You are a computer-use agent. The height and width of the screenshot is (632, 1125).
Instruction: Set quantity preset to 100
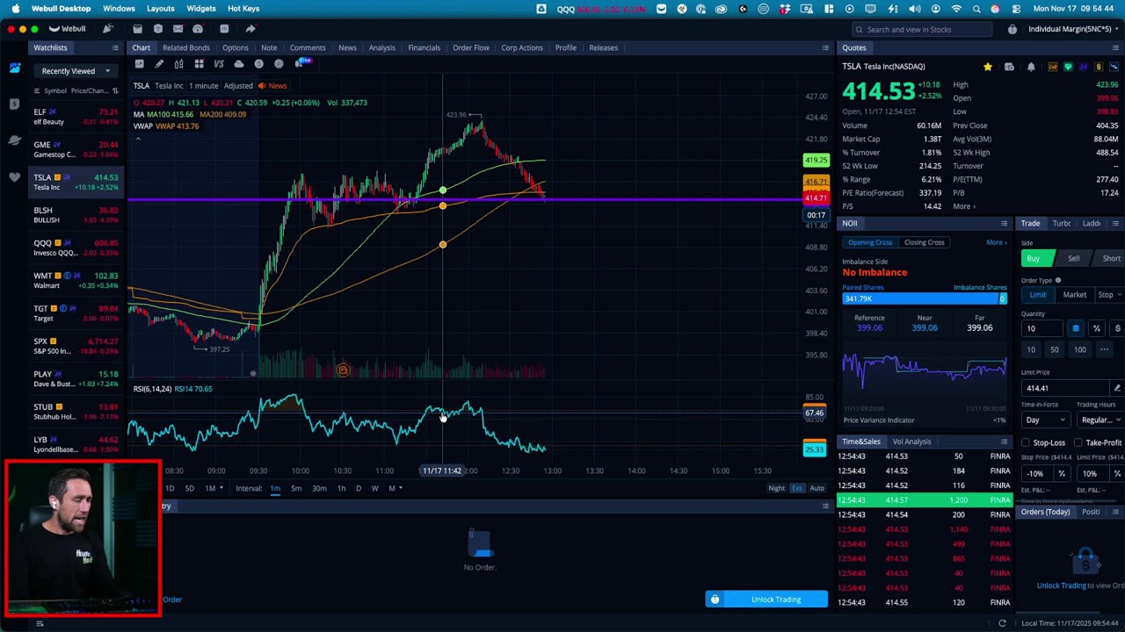[x=1079, y=349]
